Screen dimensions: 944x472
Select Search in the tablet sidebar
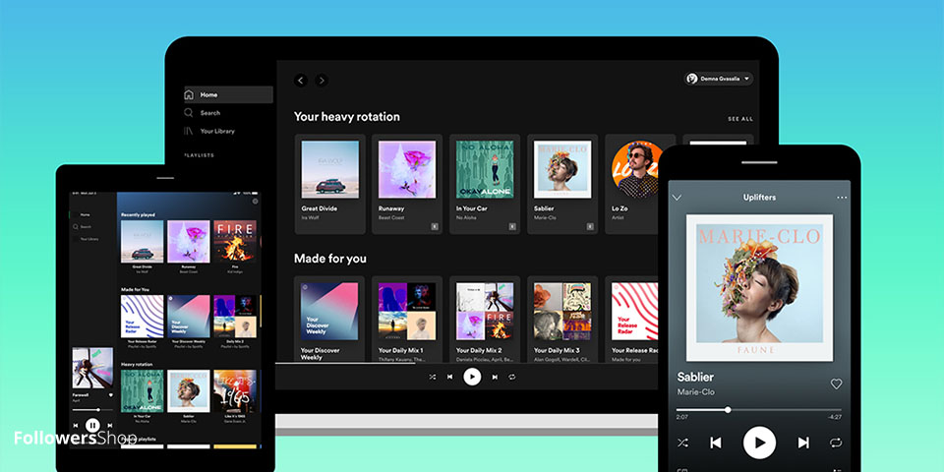click(x=83, y=227)
